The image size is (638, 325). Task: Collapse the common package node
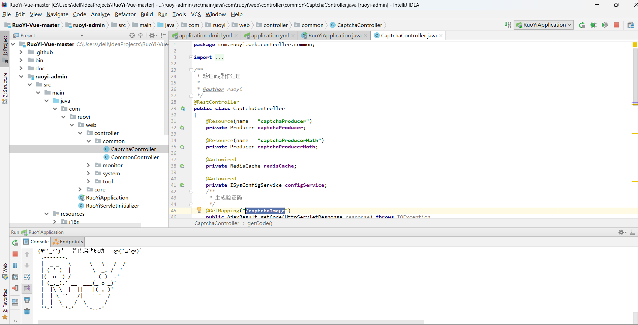click(x=88, y=141)
